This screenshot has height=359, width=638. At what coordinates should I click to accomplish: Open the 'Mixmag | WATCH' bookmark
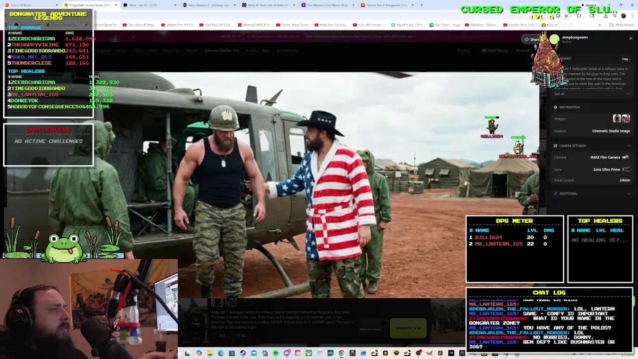(x=254, y=24)
